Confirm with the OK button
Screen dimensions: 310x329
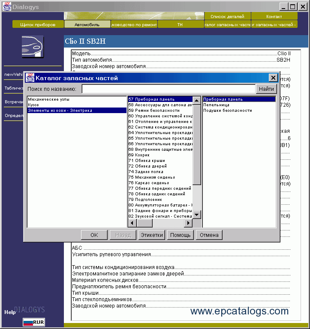[94, 235]
